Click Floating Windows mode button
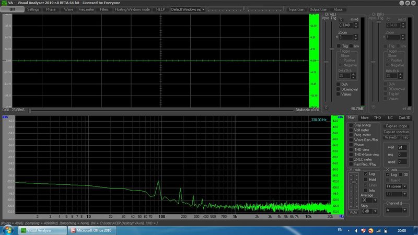The height and width of the screenshot is (235, 418). click(x=132, y=9)
